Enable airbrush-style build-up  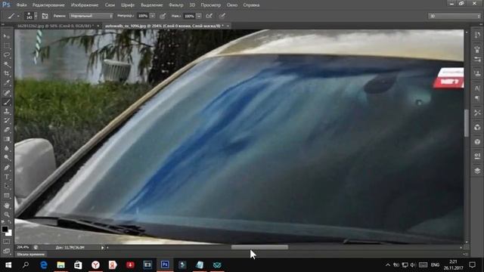209,16
